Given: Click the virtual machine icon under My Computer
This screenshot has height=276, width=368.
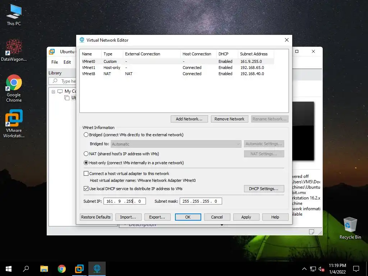Looking at the screenshot, I should coord(67,98).
